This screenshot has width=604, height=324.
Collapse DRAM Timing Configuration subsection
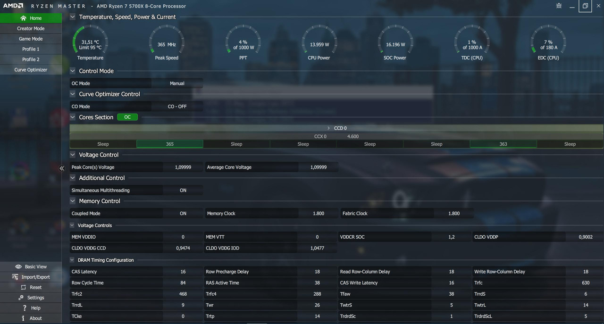[73, 260]
